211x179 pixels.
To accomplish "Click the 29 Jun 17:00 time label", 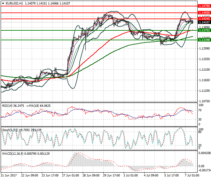I will [112, 175].
